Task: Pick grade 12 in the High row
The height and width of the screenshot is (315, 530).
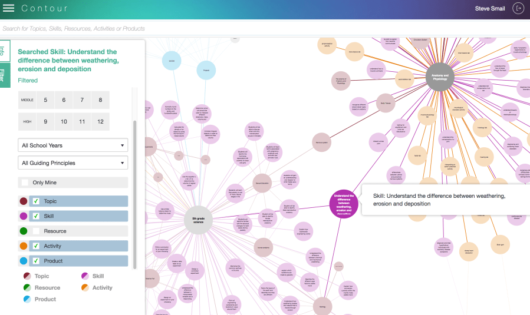Action: [x=100, y=122]
